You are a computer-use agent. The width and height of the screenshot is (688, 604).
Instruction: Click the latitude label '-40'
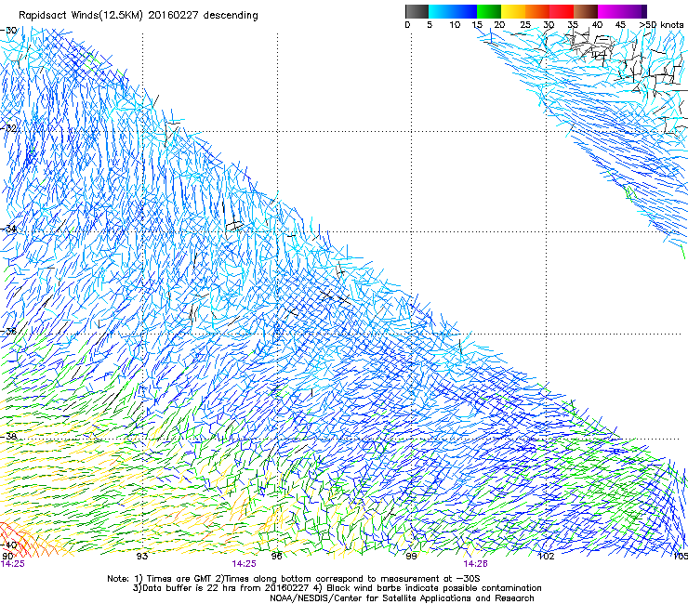tap(8, 545)
